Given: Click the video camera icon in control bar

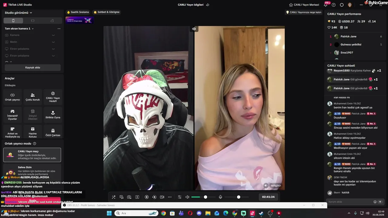Looking at the screenshot, I should [162, 197].
